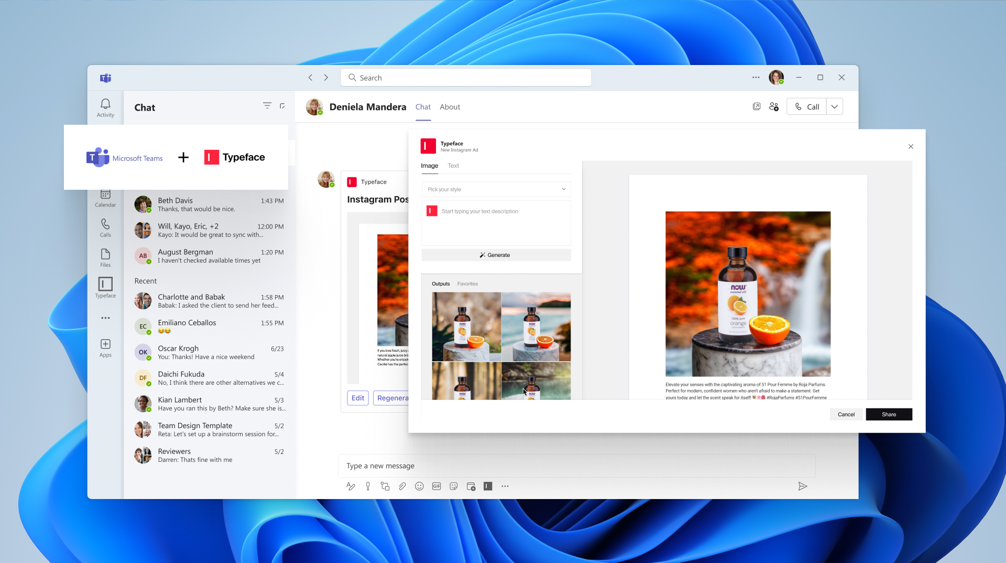This screenshot has height=563, width=1006.
Task: Select the first orange bottle output thumbnail
Action: click(466, 327)
